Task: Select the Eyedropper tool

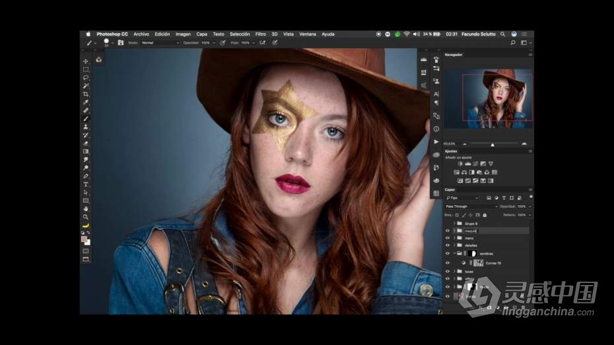Action: [86, 102]
